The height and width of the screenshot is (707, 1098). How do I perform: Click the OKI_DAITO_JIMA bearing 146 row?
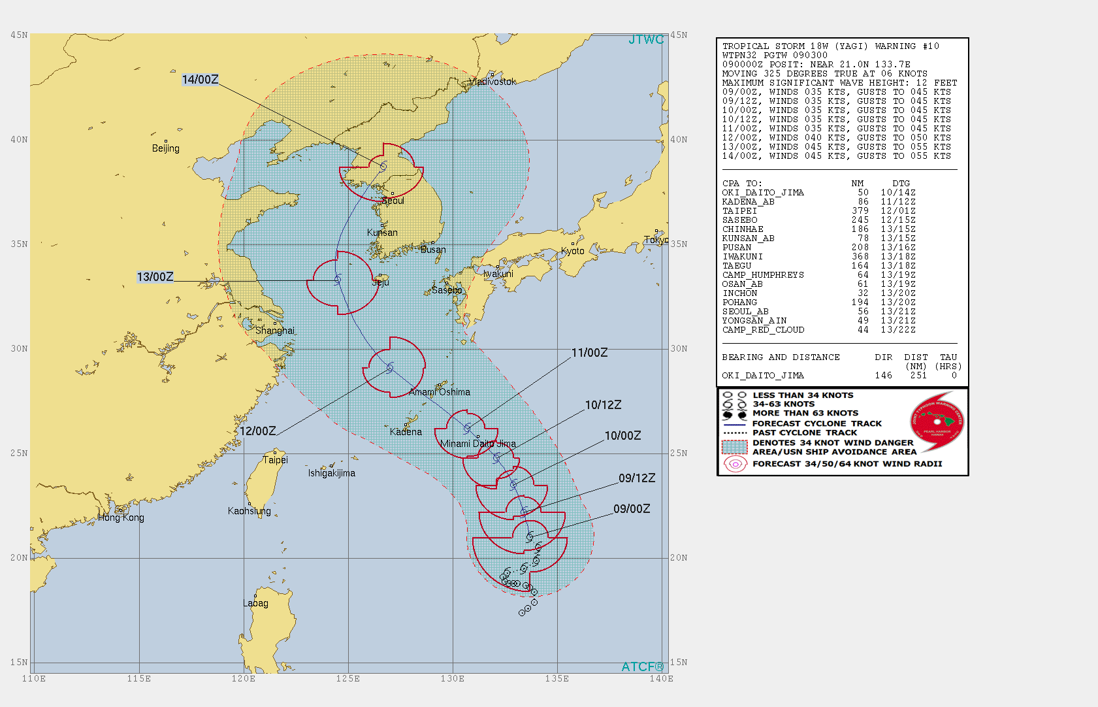[x=839, y=376]
